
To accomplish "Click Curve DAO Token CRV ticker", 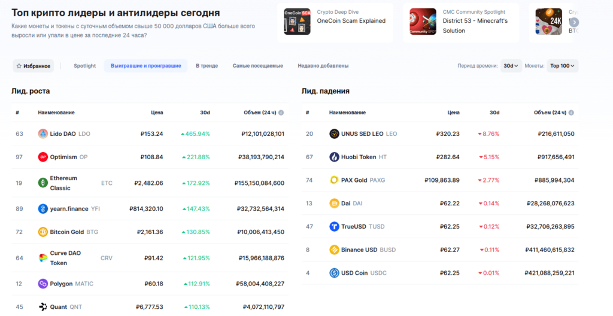I will [107, 258].
